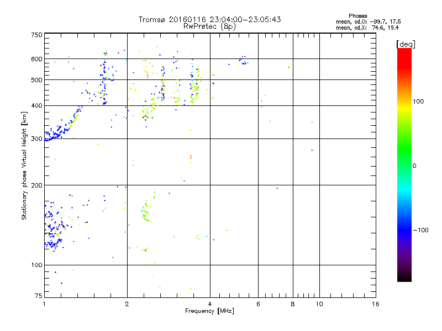Click the y-axis tick label "400"

coord(36,106)
